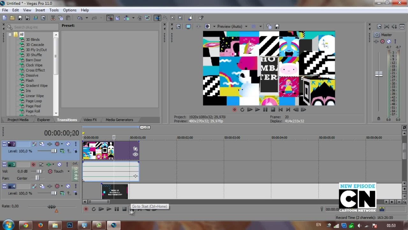Mute video track 4
Screen dimensions: 408x230
coord(68,186)
